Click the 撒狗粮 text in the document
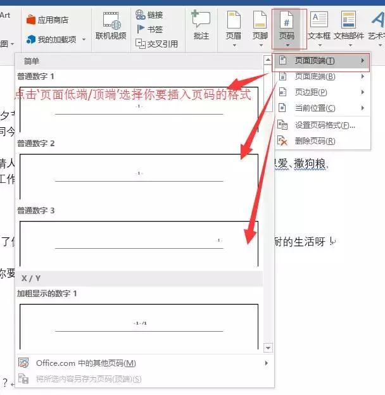 point(310,164)
